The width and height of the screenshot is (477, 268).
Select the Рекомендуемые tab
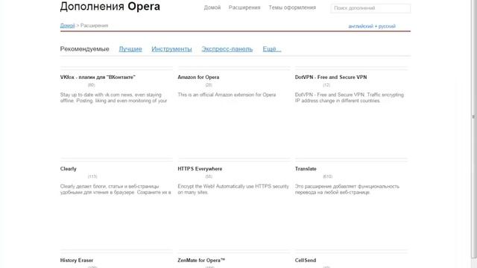coord(84,49)
